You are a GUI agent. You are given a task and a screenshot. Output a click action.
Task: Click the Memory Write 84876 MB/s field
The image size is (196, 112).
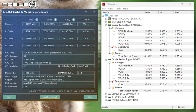click(49, 24)
